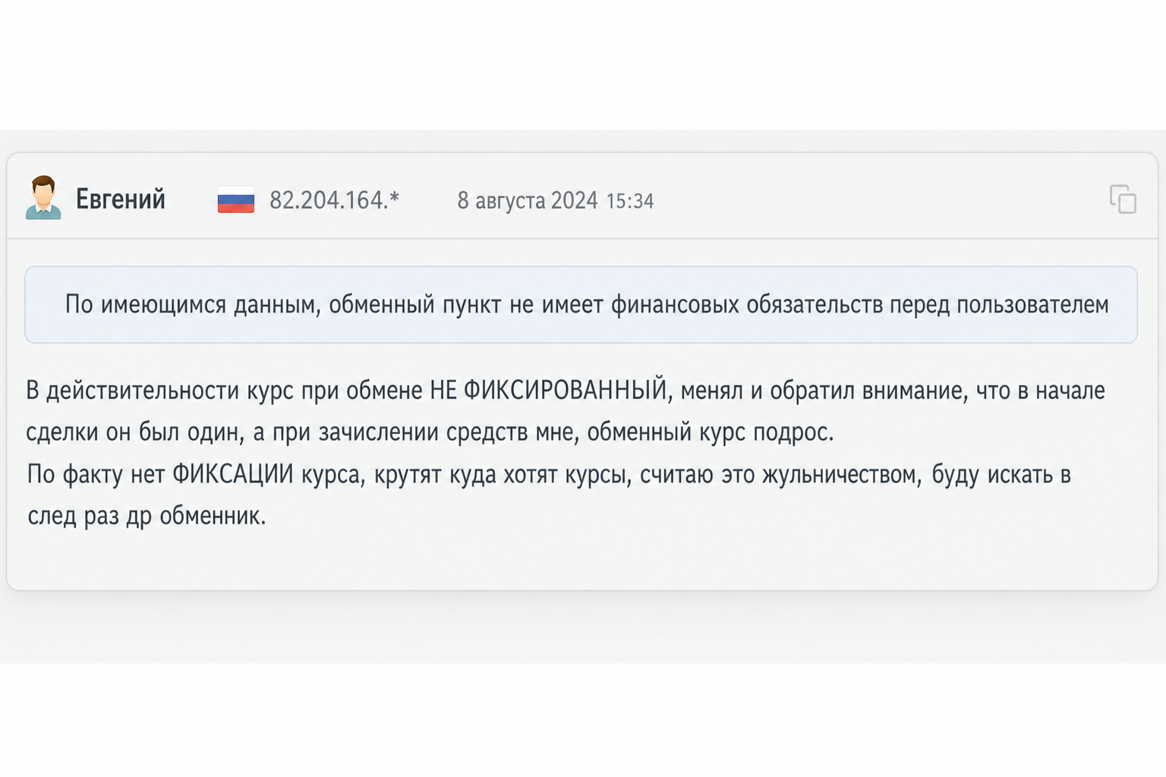Click the Russian flag icon
1166x777 pixels.
[x=236, y=200]
